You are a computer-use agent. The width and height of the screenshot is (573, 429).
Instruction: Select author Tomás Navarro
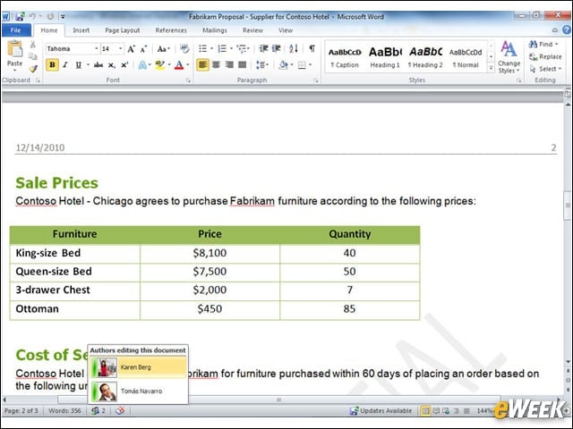(x=138, y=391)
